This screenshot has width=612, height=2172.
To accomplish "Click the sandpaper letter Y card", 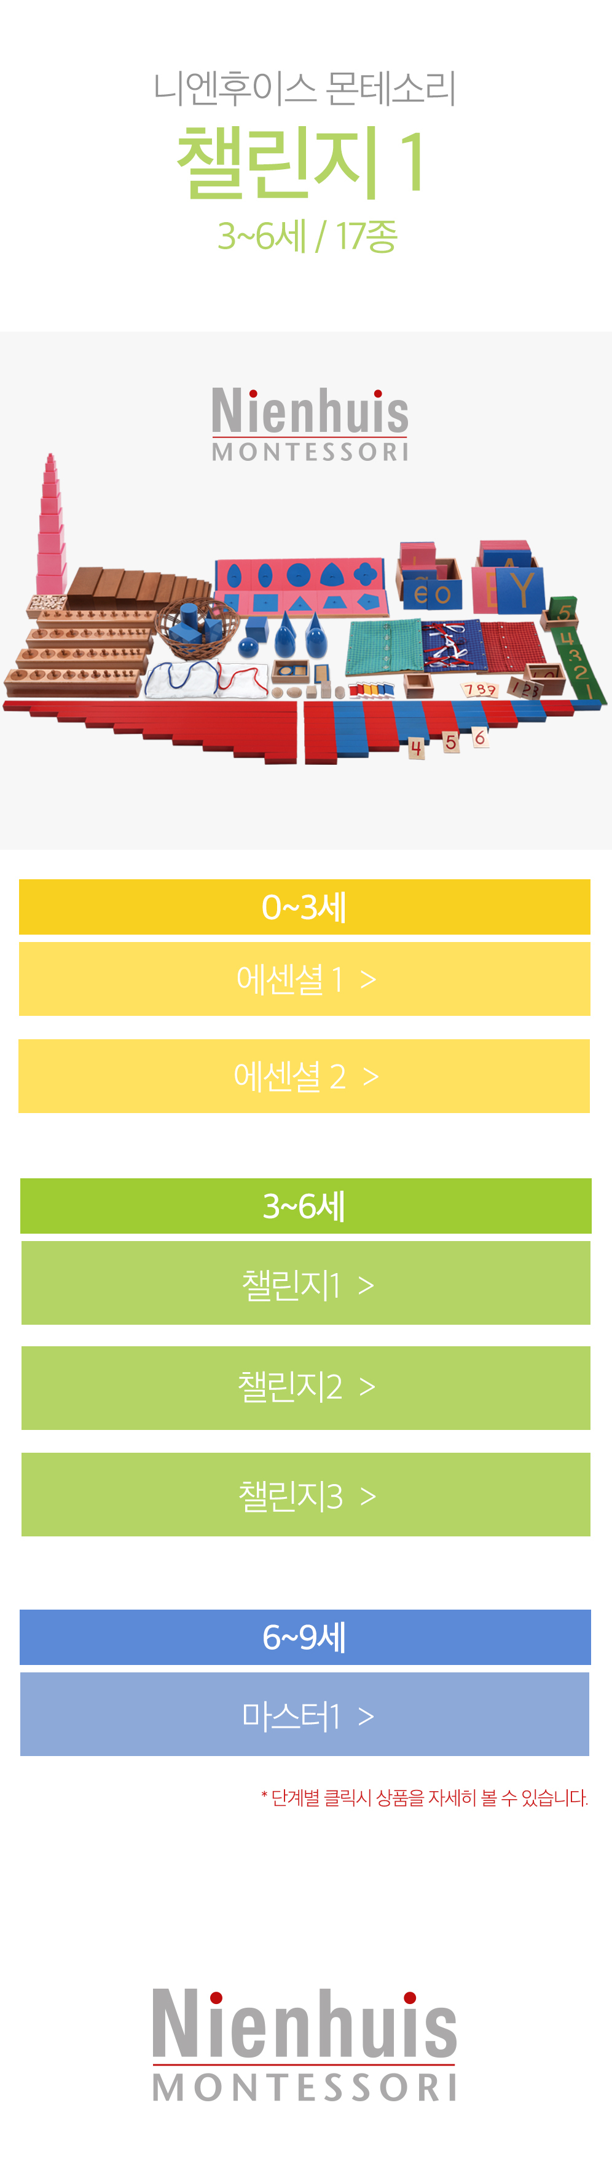I will 521,589.
